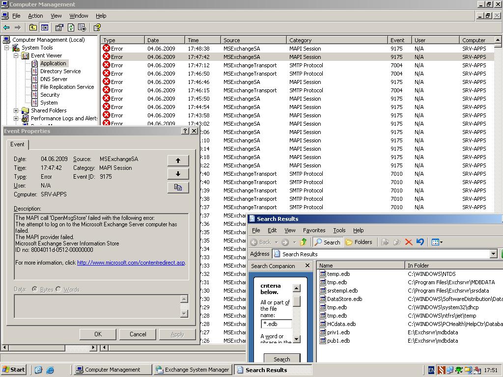The width and height of the screenshot is (503, 377).
Task: Open the microsoft.com contentredirect link
Action: [131, 263]
